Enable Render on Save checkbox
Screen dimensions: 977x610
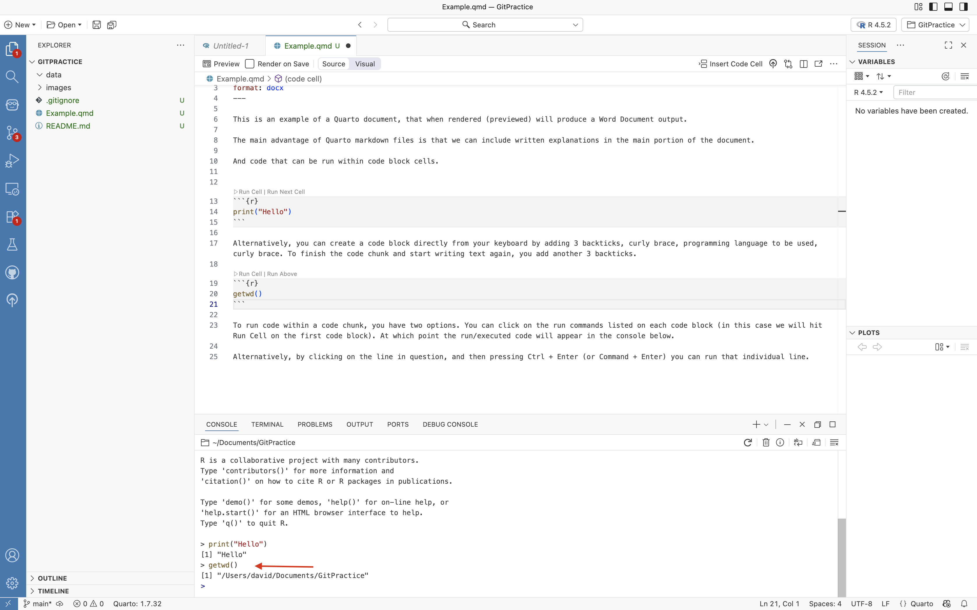[x=250, y=64]
